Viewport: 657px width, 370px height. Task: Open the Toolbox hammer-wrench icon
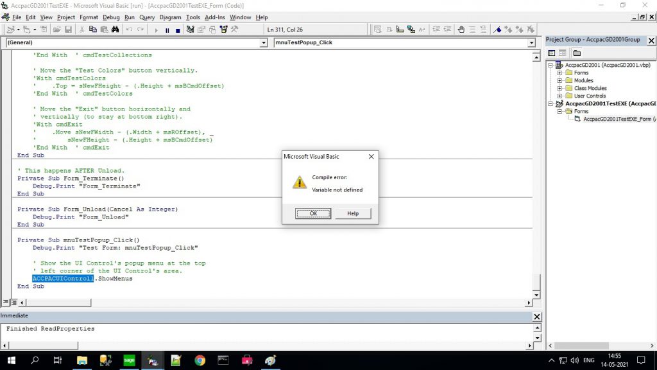(235, 30)
